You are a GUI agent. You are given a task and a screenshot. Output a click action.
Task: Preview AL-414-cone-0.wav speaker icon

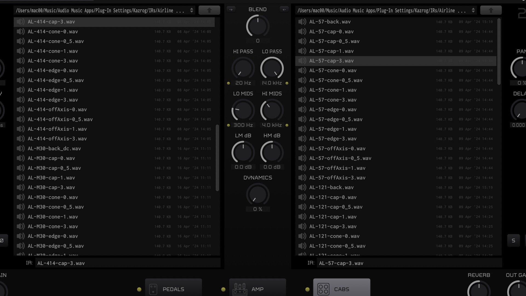[x=21, y=32]
